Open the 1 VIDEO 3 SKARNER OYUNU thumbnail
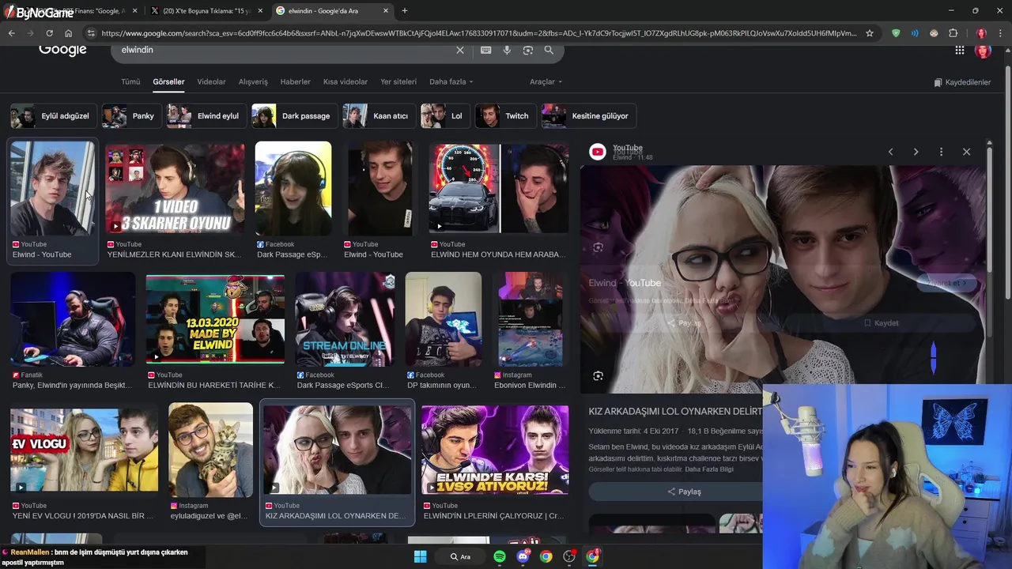The height and width of the screenshot is (569, 1012). tap(175, 188)
